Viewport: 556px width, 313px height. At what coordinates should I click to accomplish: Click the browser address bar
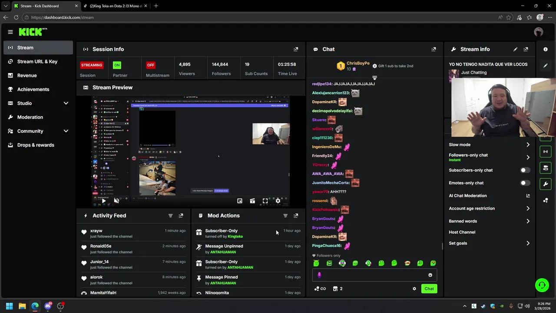[261, 17]
